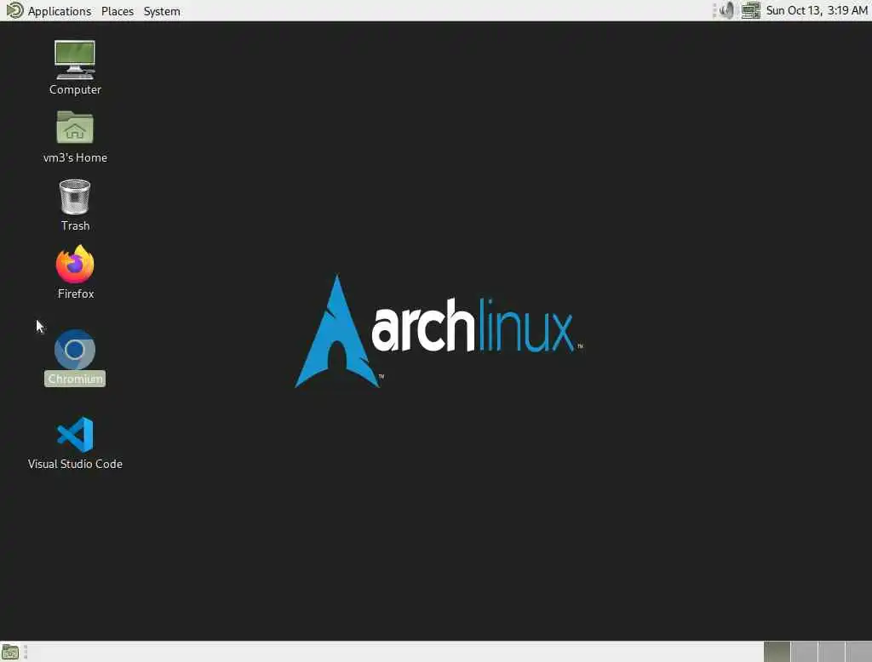Switch to the first workspace in switcher

[x=777, y=652]
